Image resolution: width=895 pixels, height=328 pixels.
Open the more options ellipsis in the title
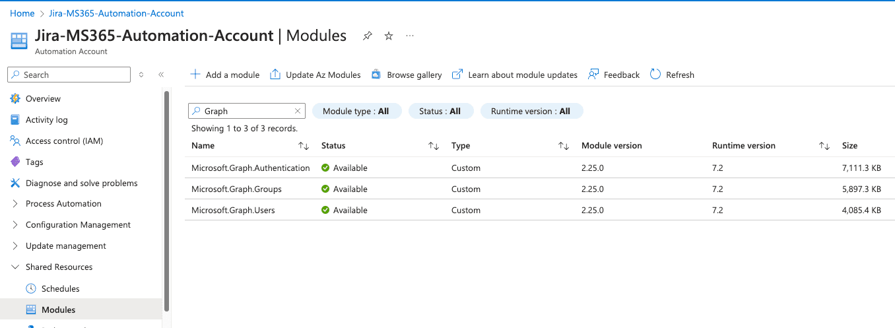coord(410,36)
